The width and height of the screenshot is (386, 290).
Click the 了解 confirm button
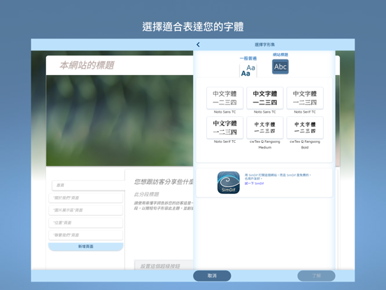coord(316,276)
